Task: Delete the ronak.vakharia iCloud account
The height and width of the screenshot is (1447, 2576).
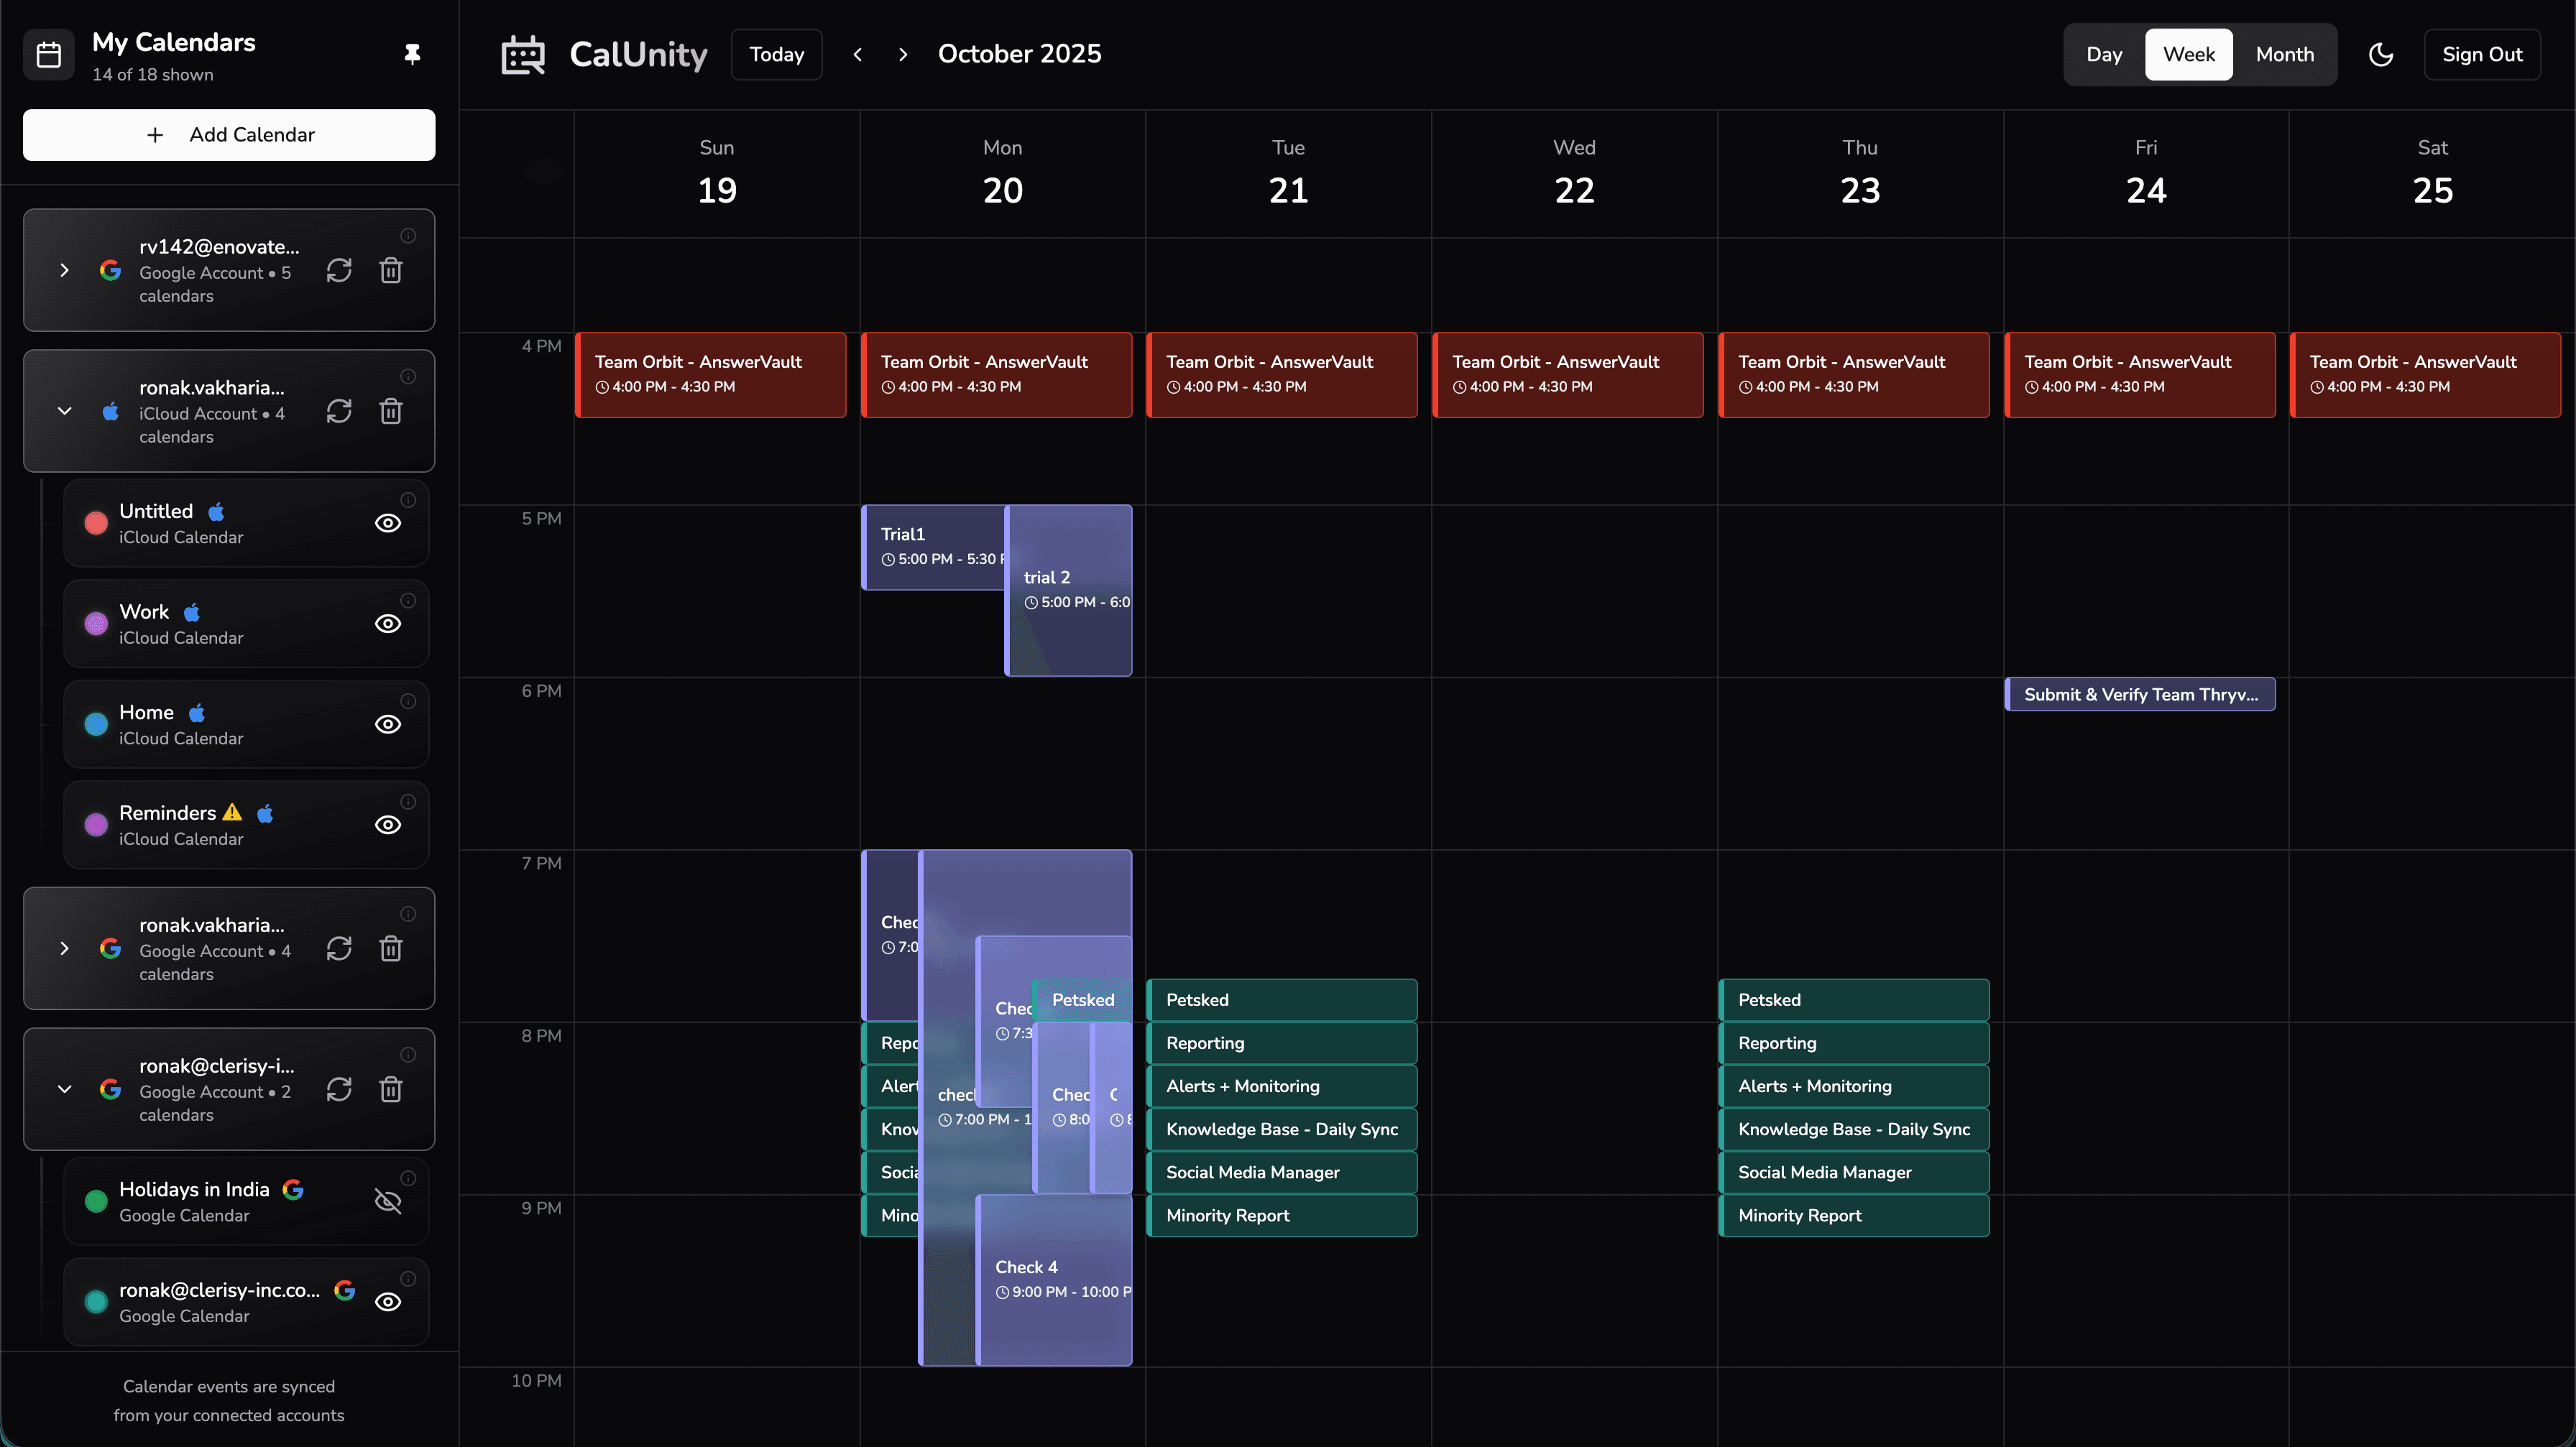Action: tap(391, 411)
